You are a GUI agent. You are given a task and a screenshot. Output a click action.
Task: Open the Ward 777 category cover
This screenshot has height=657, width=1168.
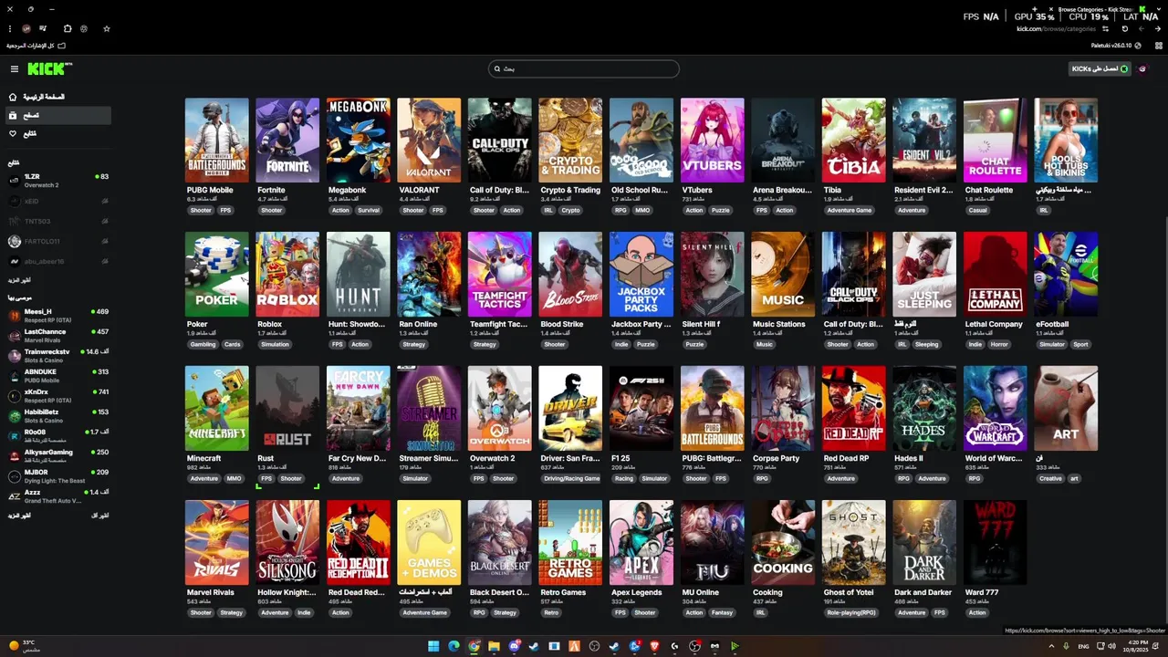click(x=995, y=543)
